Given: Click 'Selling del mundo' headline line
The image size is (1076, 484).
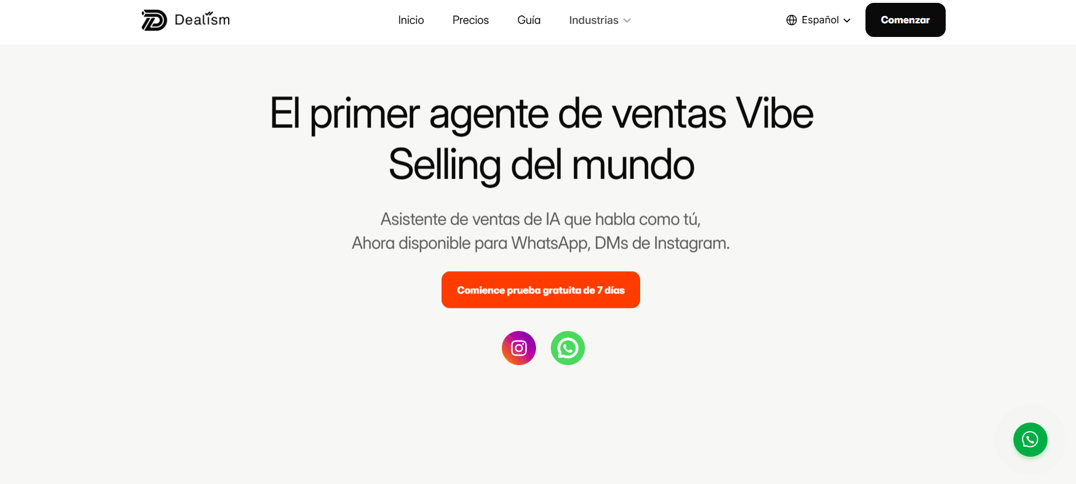Looking at the screenshot, I should pos(541,165).
